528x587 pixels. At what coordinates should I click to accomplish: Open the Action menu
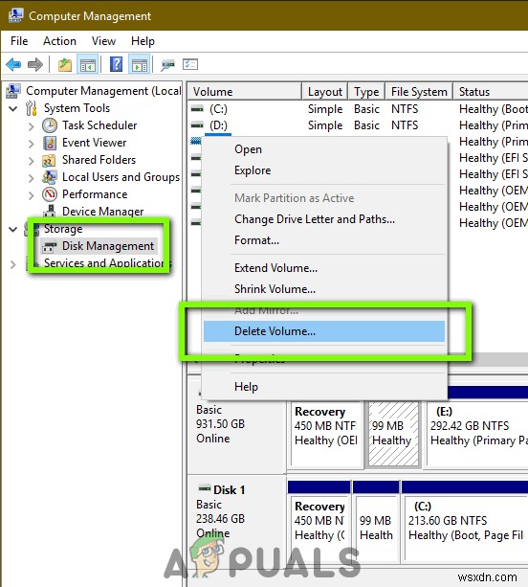tap(59, 41)
